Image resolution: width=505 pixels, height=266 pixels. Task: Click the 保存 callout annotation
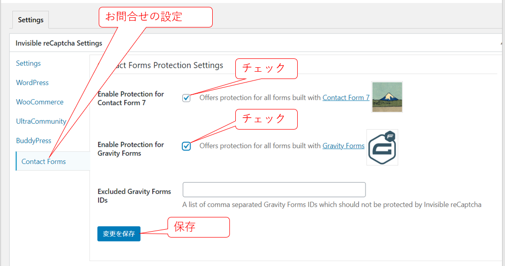click(x=198, y=227)
